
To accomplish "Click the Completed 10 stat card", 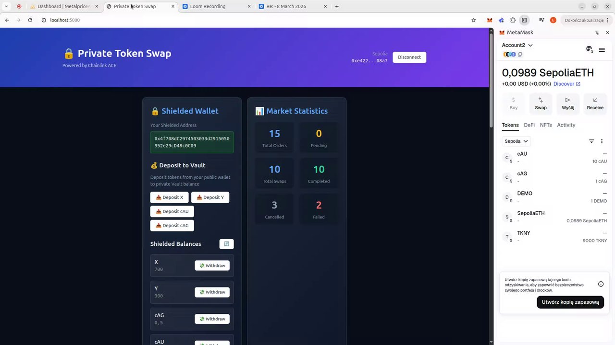I will click(319, 173).
